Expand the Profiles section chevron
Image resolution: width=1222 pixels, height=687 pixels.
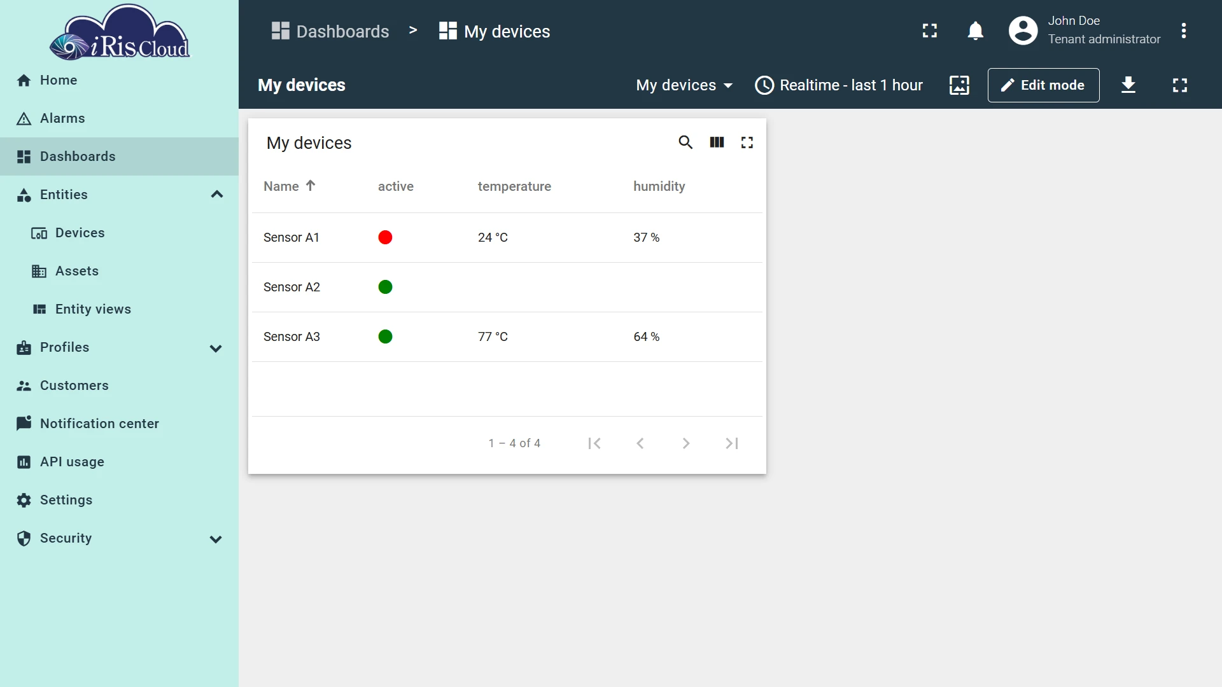pyautogui.click(x=216, y=349)
